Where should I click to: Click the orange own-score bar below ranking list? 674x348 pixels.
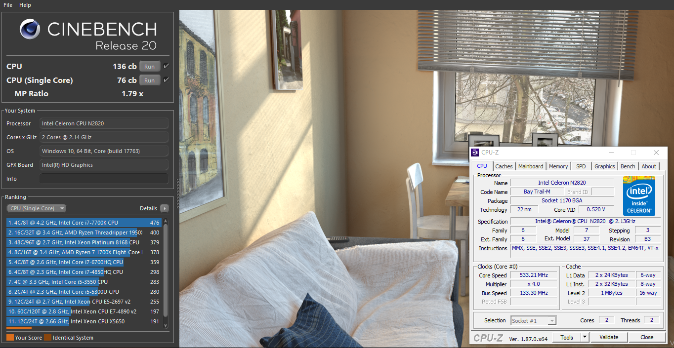pyautogui.click(x=19, y=328)
